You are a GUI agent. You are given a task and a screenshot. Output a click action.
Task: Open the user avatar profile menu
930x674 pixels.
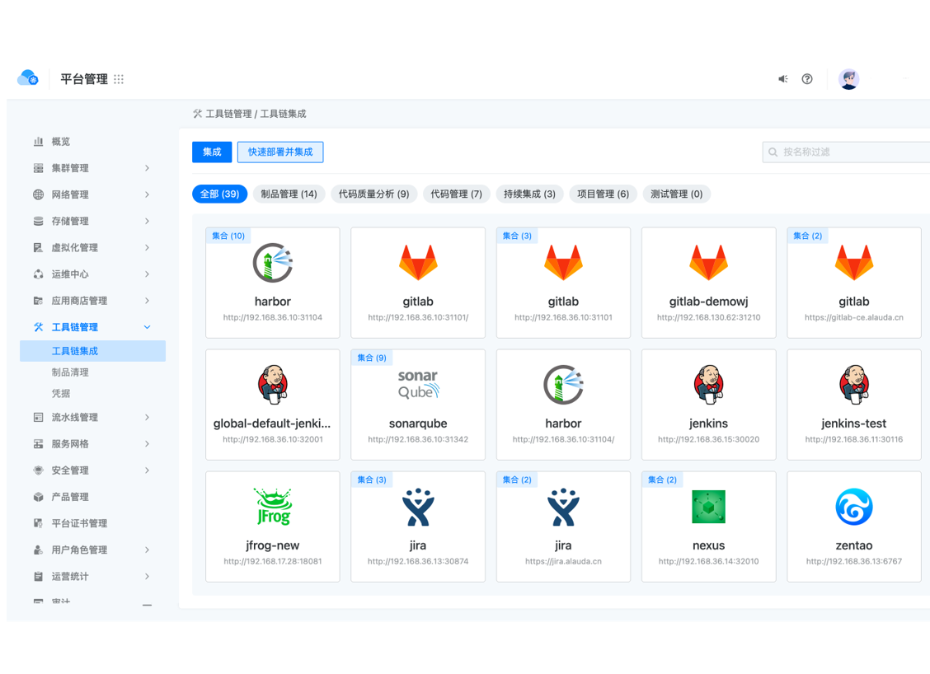pos(848,79)
